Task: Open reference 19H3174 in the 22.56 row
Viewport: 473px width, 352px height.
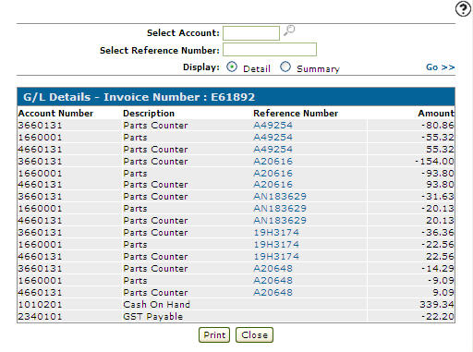Action: tap(276, 256)
